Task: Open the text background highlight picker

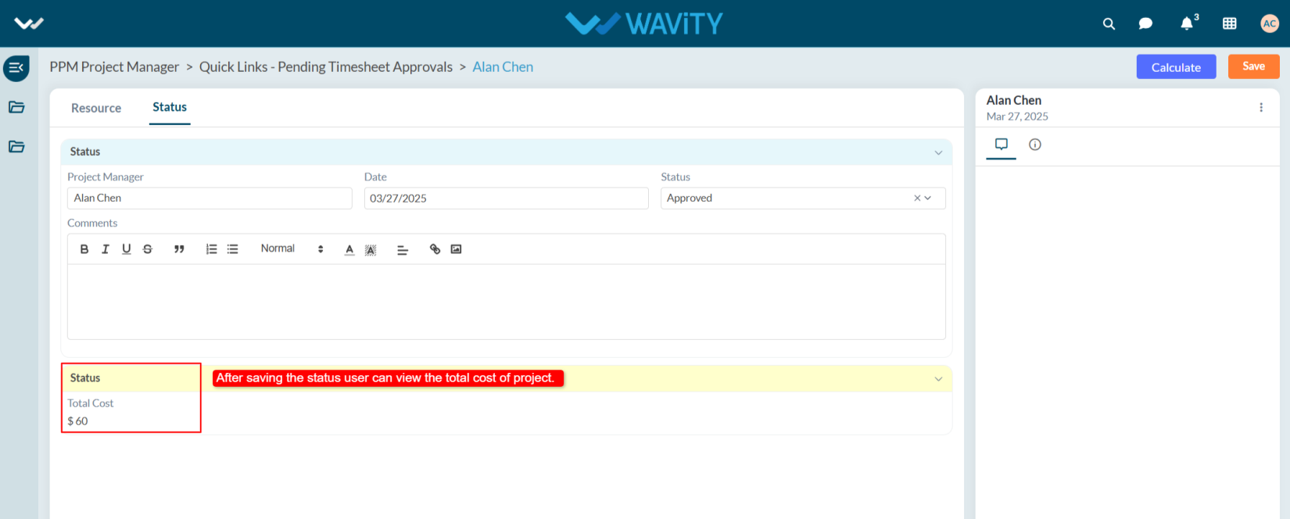Action: click(371, 249)
